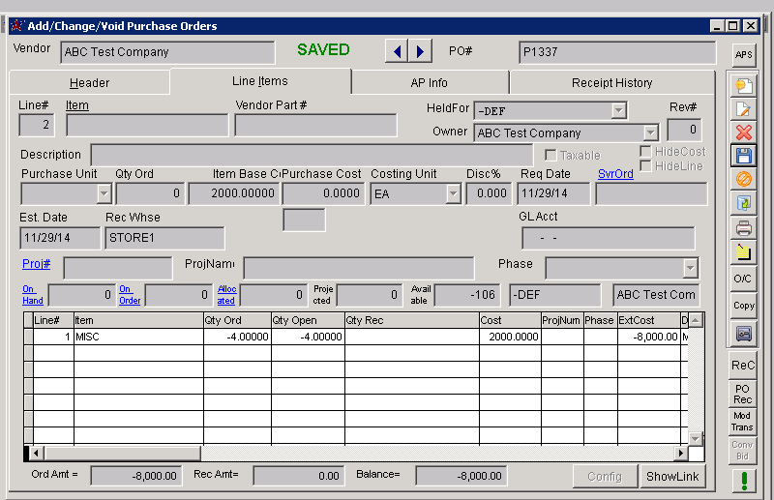The width and height of the screenshot is (774, 500).
Task: Click the printer icon
Action: [743, 228]
